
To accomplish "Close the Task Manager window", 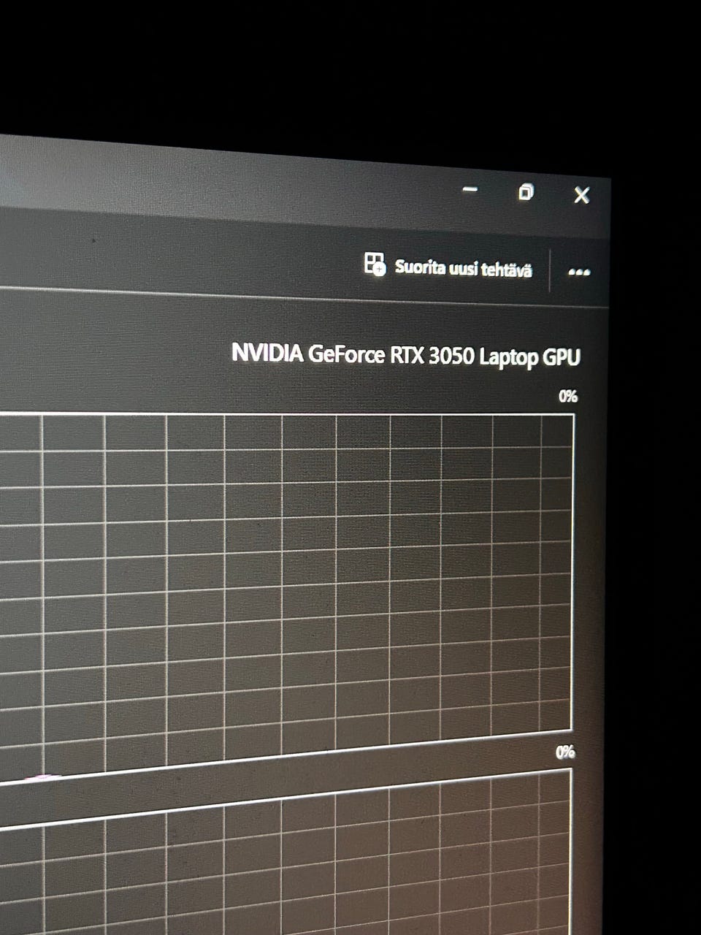I will (x=581, y=195).
